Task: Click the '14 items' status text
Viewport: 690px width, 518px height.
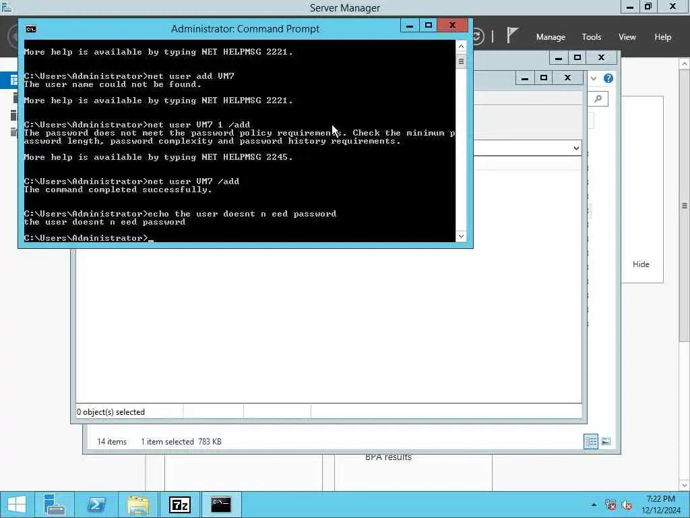Action: click(x=112, y=441)
